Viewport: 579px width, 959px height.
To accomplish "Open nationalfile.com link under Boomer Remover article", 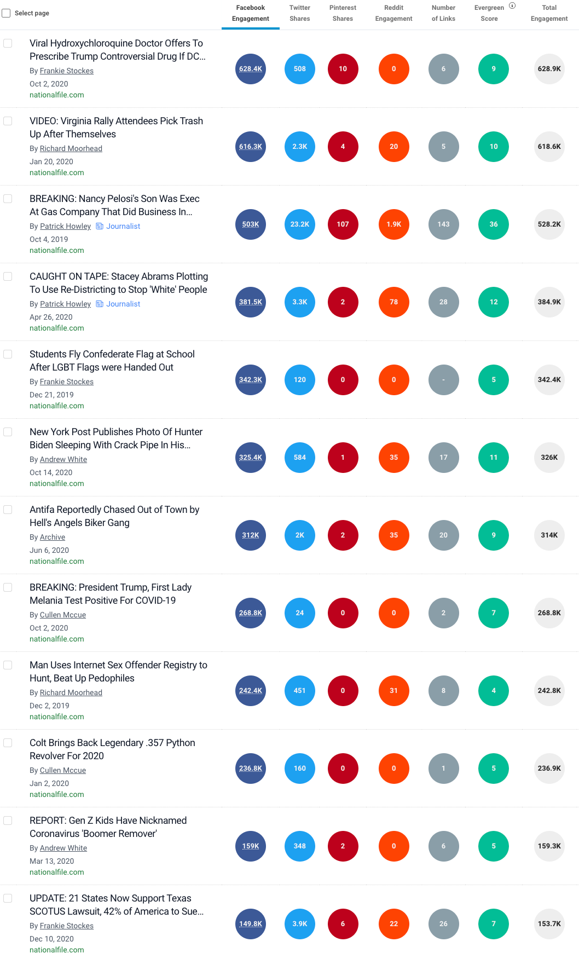I will pyautogui.click(x=57, y=872).
